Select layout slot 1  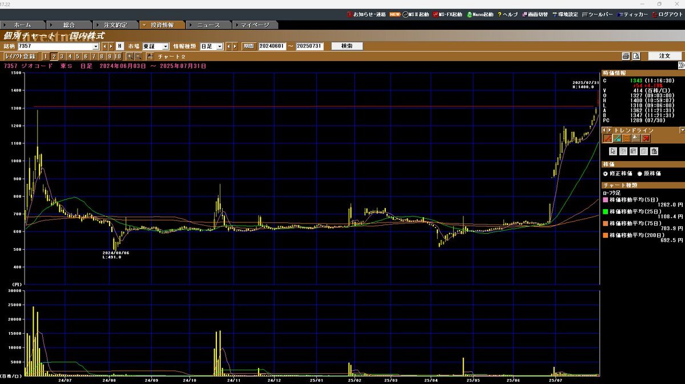[x=45, y=56]
